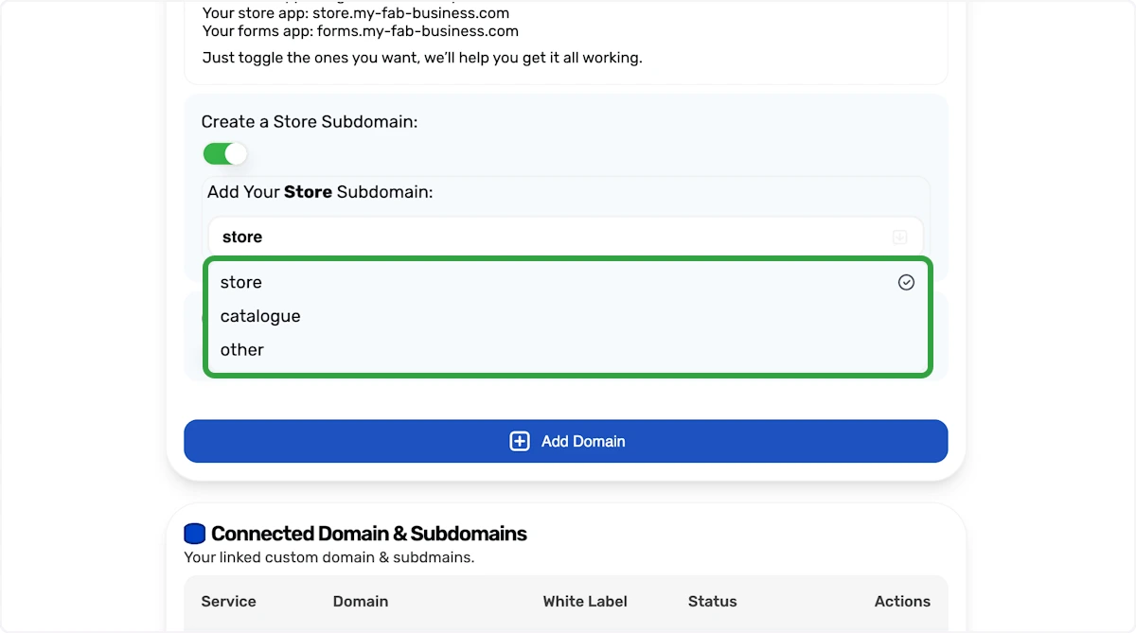This screenshot has width=1136, height=633.
Task: Click the checkmark next to store option
Action: click(x=906, y=282)
